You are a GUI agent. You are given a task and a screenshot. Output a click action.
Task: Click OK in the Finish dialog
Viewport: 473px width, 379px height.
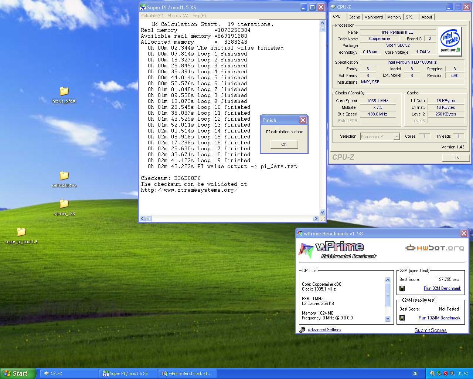tap(284, 144)
